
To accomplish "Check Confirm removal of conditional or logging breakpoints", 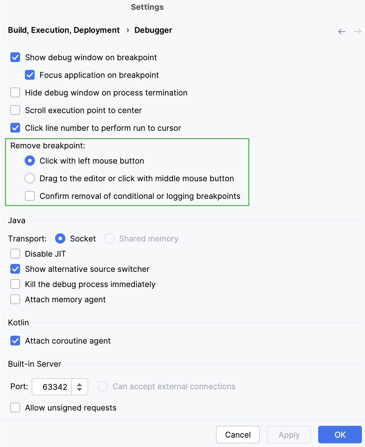I will pyautogui.click(x=30, y=196).
